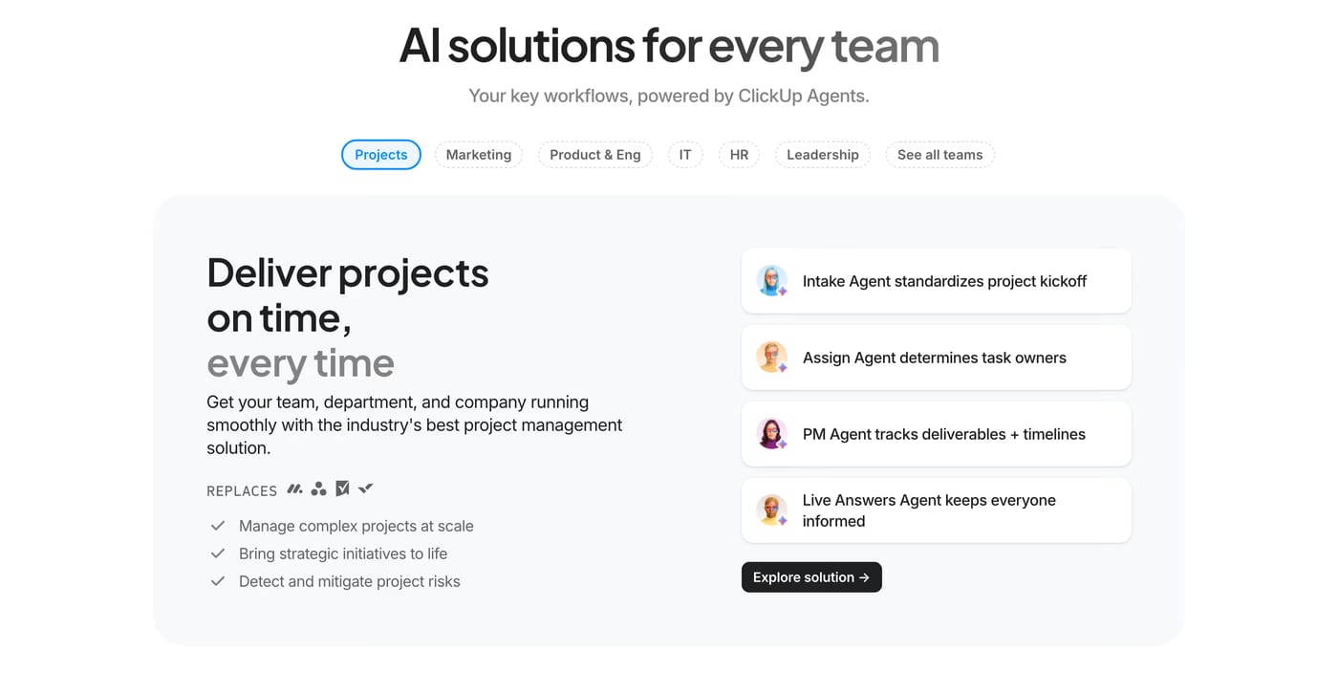Image resolution: width=1338 pixels, height=673 pixels.
Task: Open the Leadership tab
Action: click(823, 155)
